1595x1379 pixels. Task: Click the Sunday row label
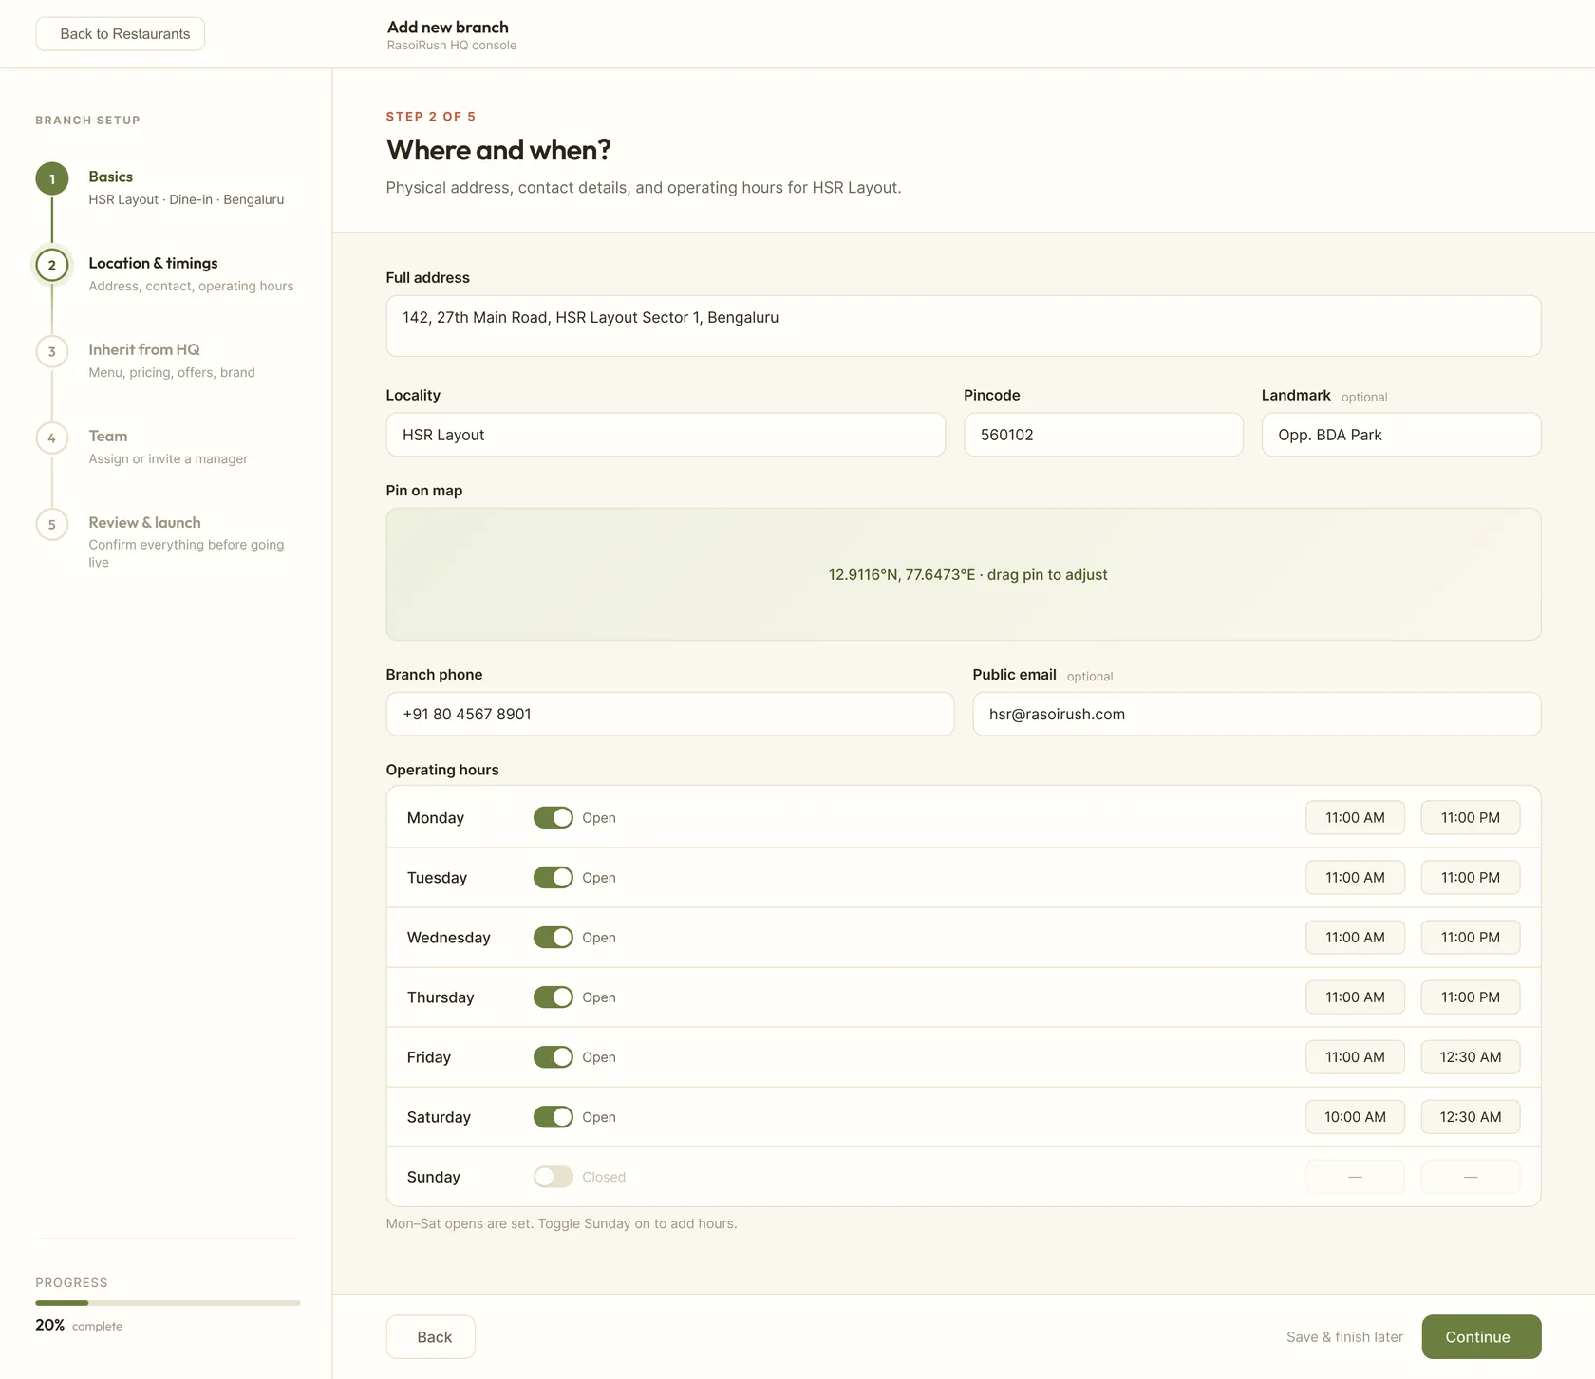434,1176
